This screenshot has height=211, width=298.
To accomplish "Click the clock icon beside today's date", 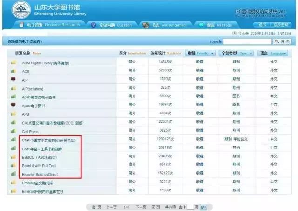I will 234,33.
